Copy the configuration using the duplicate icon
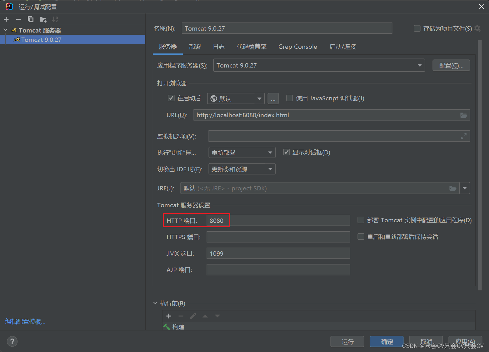The width and height of the screenshot is (489, 352). pos(31,19)
